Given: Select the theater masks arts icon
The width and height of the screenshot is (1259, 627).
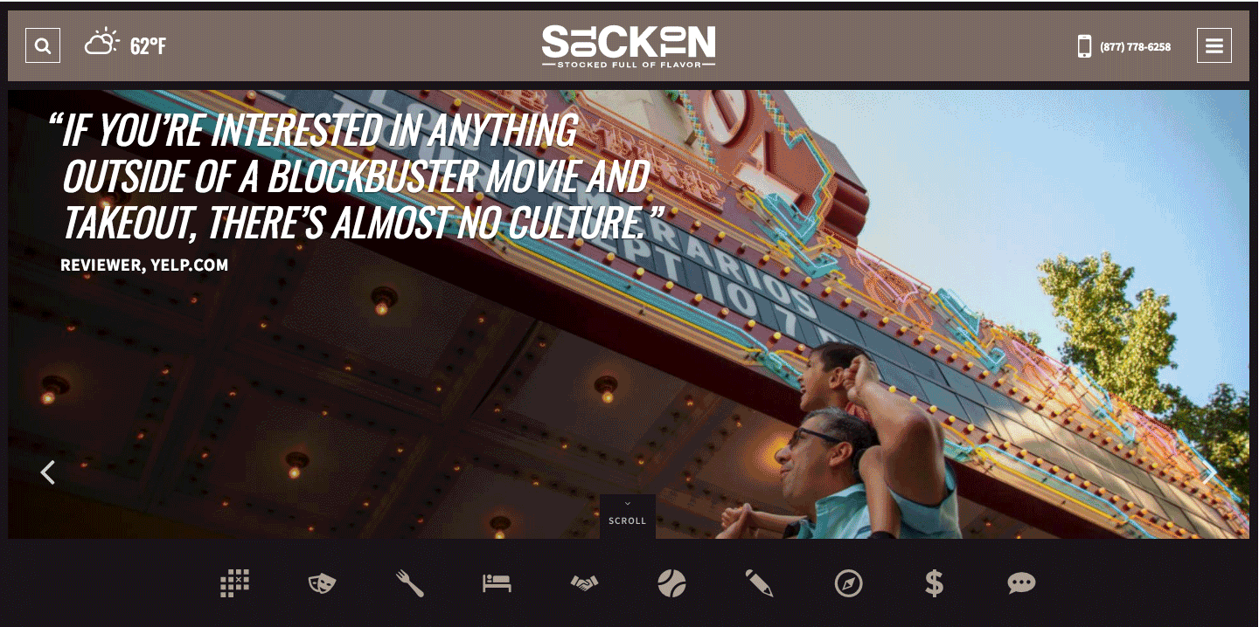Looking at the screenshot, I should click(x=323, y=583).
